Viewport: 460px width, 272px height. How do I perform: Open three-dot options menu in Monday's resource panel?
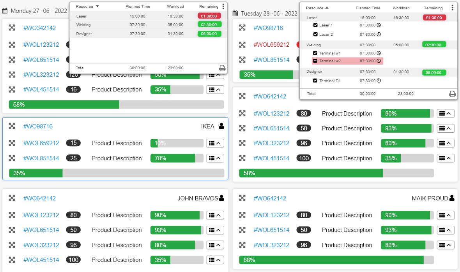223,7
